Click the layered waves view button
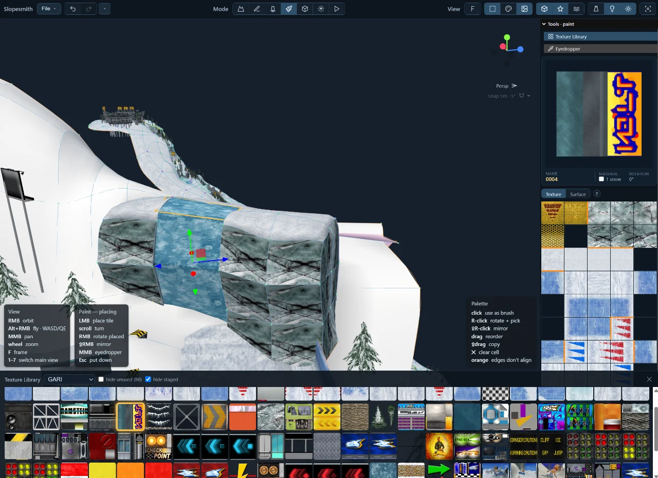This screenshot has height=478, width=658. [577, 9]
